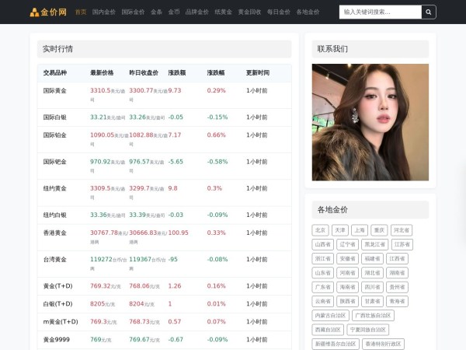Open the 国内金价 menu item
This screenshot has width=466, height=350.
click(103, 12)
